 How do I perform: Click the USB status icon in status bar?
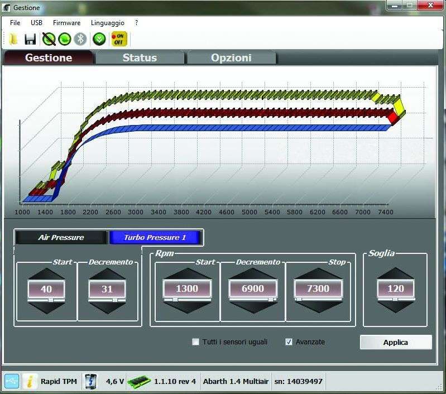pos(12,381)
